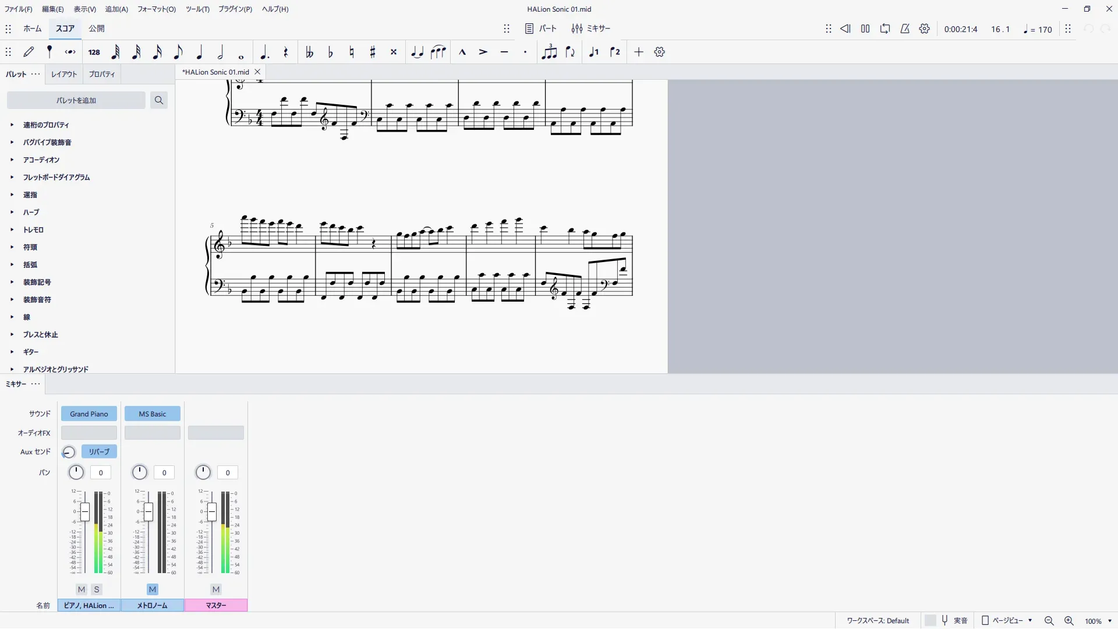Click the rewind playback button
The width and height of the screenshot is (1118, 629).
845,29
